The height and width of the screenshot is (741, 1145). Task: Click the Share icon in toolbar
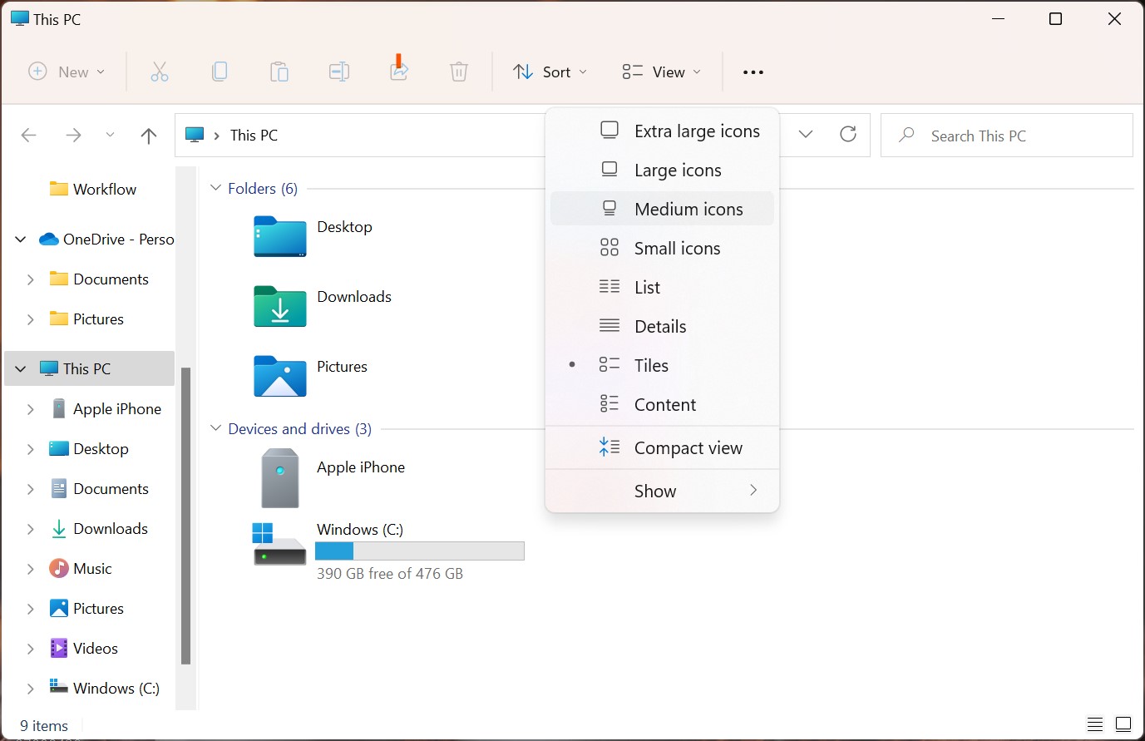tap(399, 72)
